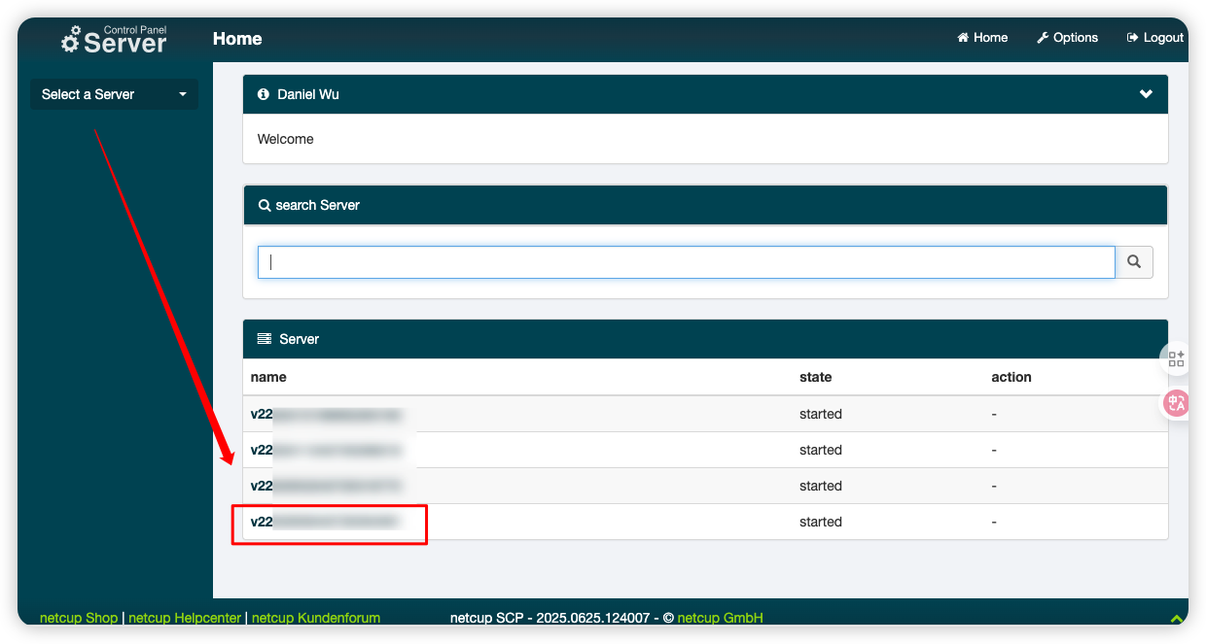This screenshot has height=644, width=1206.
Task: Click the translate floating icon on right edge
Action: point(1176,402)
